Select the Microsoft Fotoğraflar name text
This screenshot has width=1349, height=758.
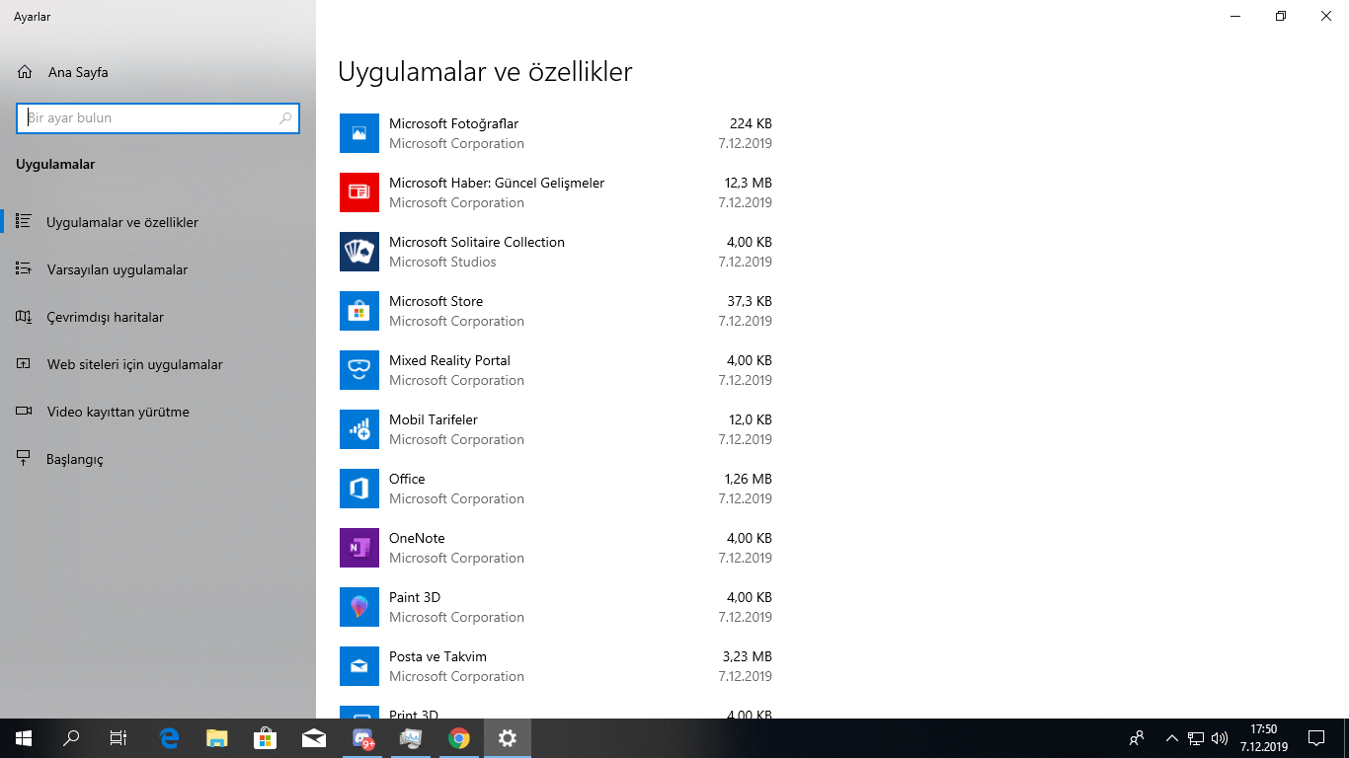pos(453,123)
